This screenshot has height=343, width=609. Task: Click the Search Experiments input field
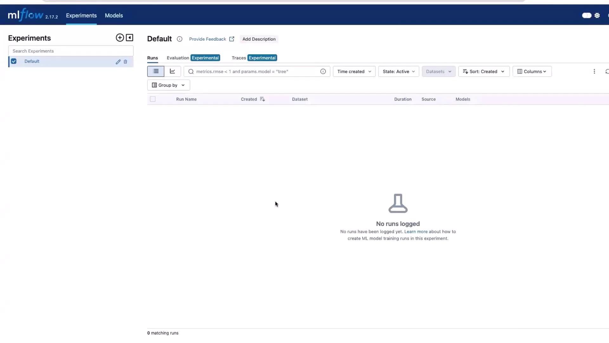71,51
